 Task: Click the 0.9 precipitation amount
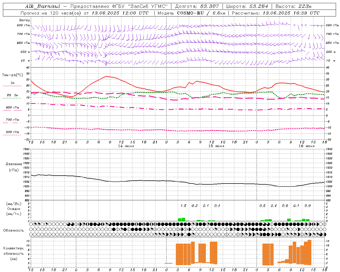tap(308, 206)
